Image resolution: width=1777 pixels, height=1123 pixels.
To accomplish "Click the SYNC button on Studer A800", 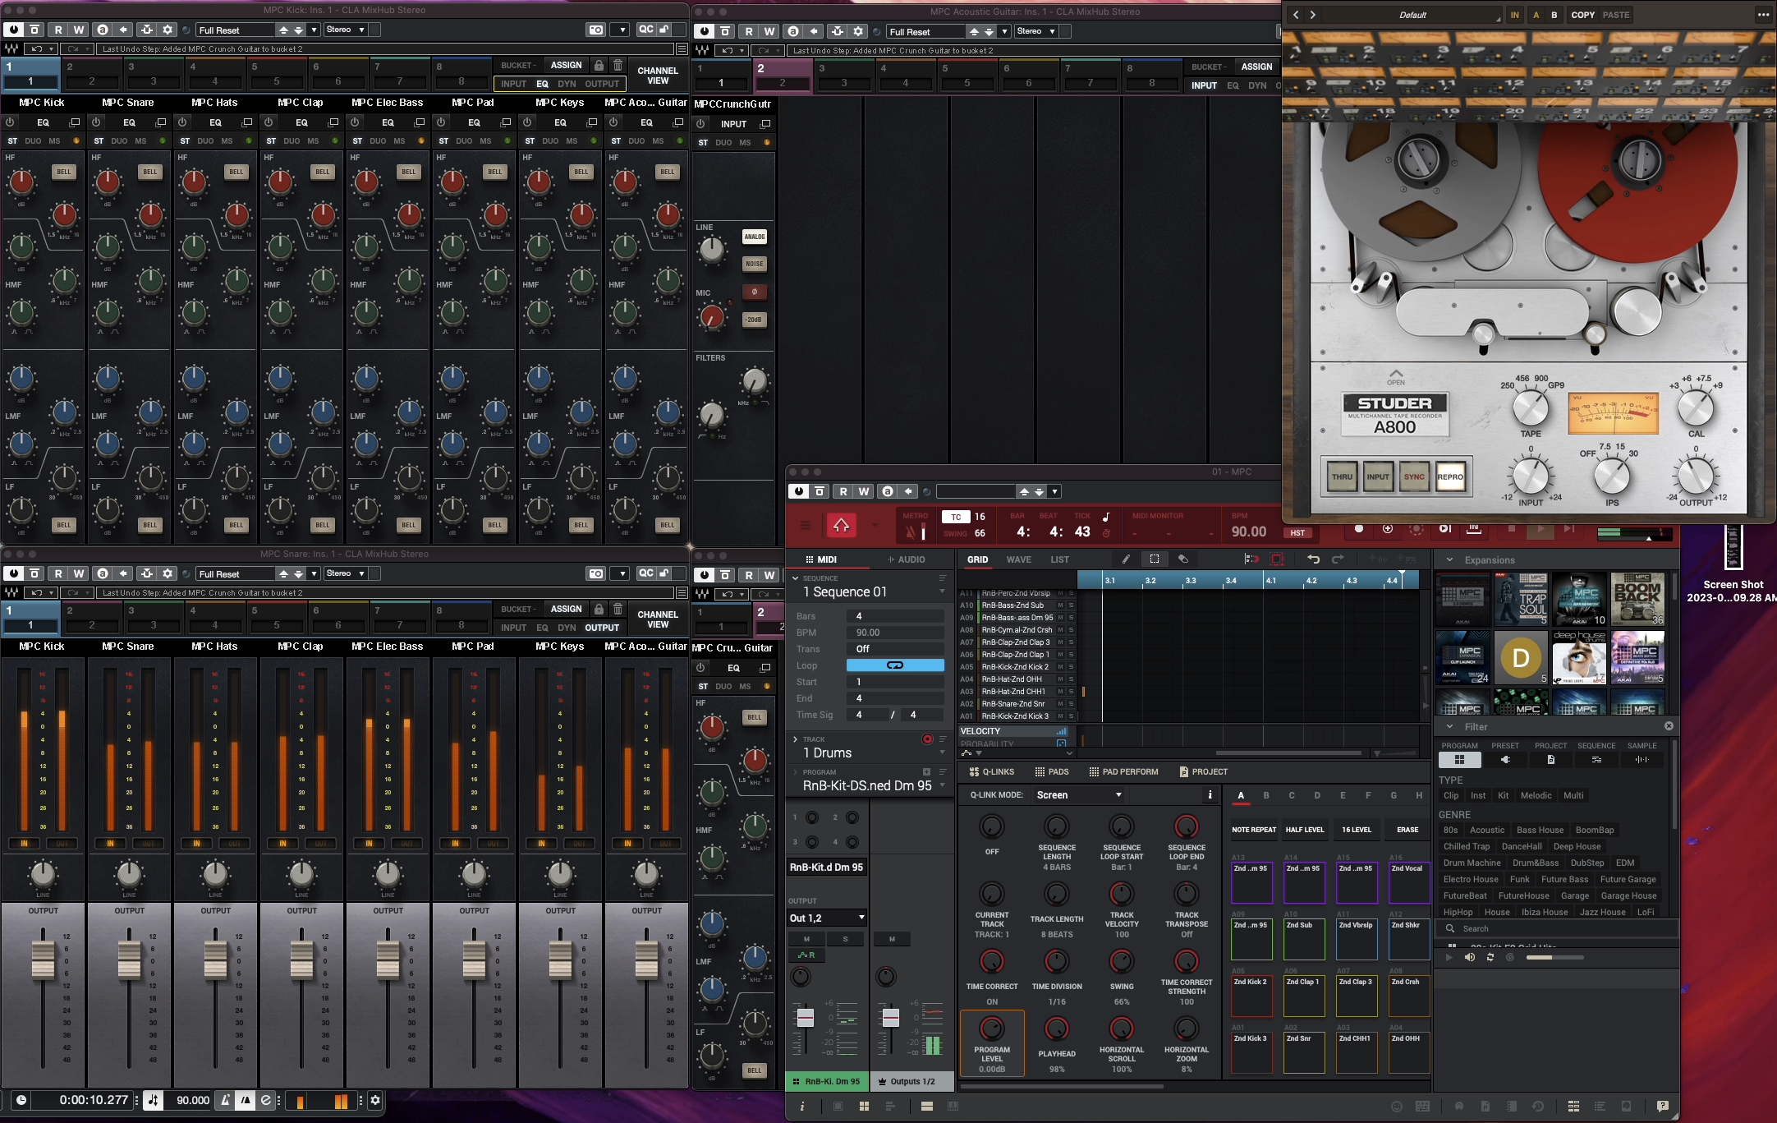I will click(1414, 476).
